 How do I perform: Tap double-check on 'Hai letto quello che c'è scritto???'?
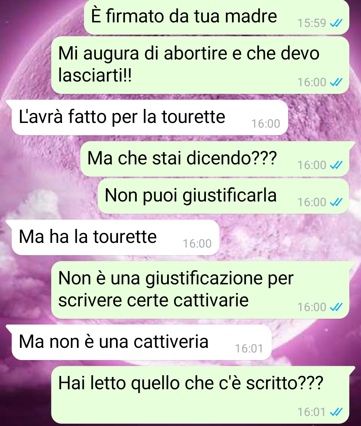336,412
